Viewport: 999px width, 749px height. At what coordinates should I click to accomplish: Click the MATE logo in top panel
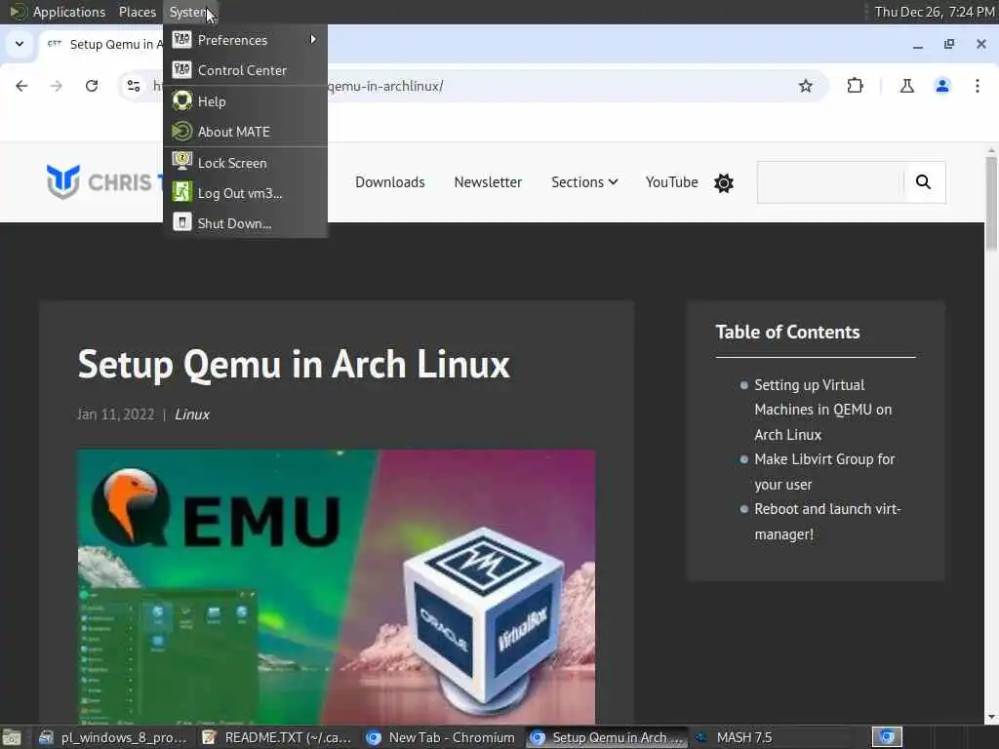(x=18, y=12)
